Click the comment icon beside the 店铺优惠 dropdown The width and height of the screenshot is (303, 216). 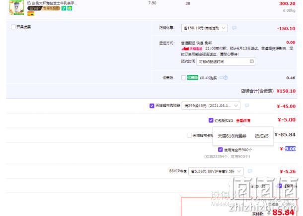[x=234, y=28]
